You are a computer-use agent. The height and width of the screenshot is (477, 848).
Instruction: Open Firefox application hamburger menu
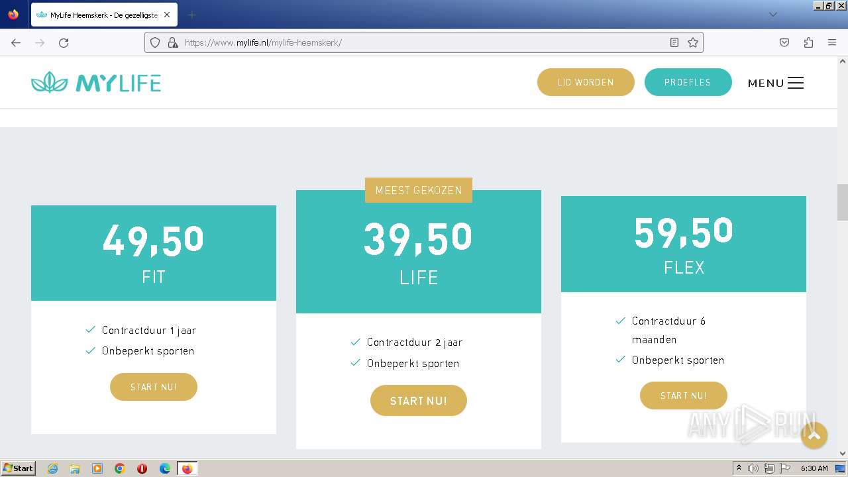tap(832, 42)
